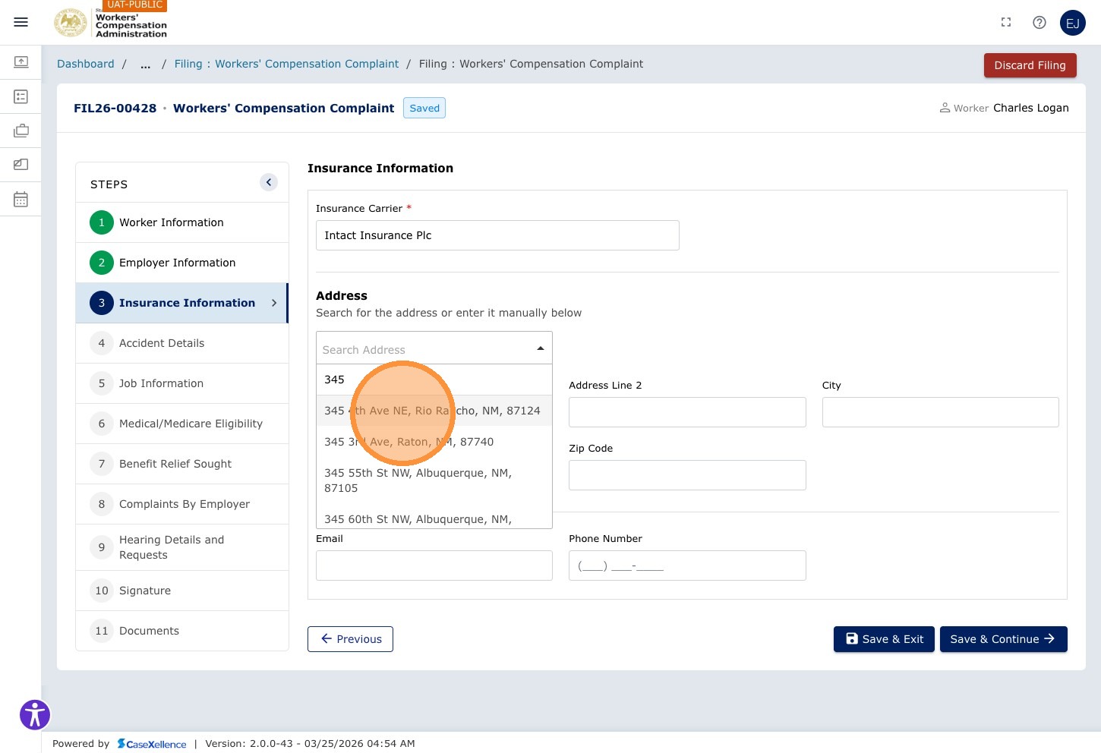Select address 345 3rd Ave, Raton

click(434, 442)
